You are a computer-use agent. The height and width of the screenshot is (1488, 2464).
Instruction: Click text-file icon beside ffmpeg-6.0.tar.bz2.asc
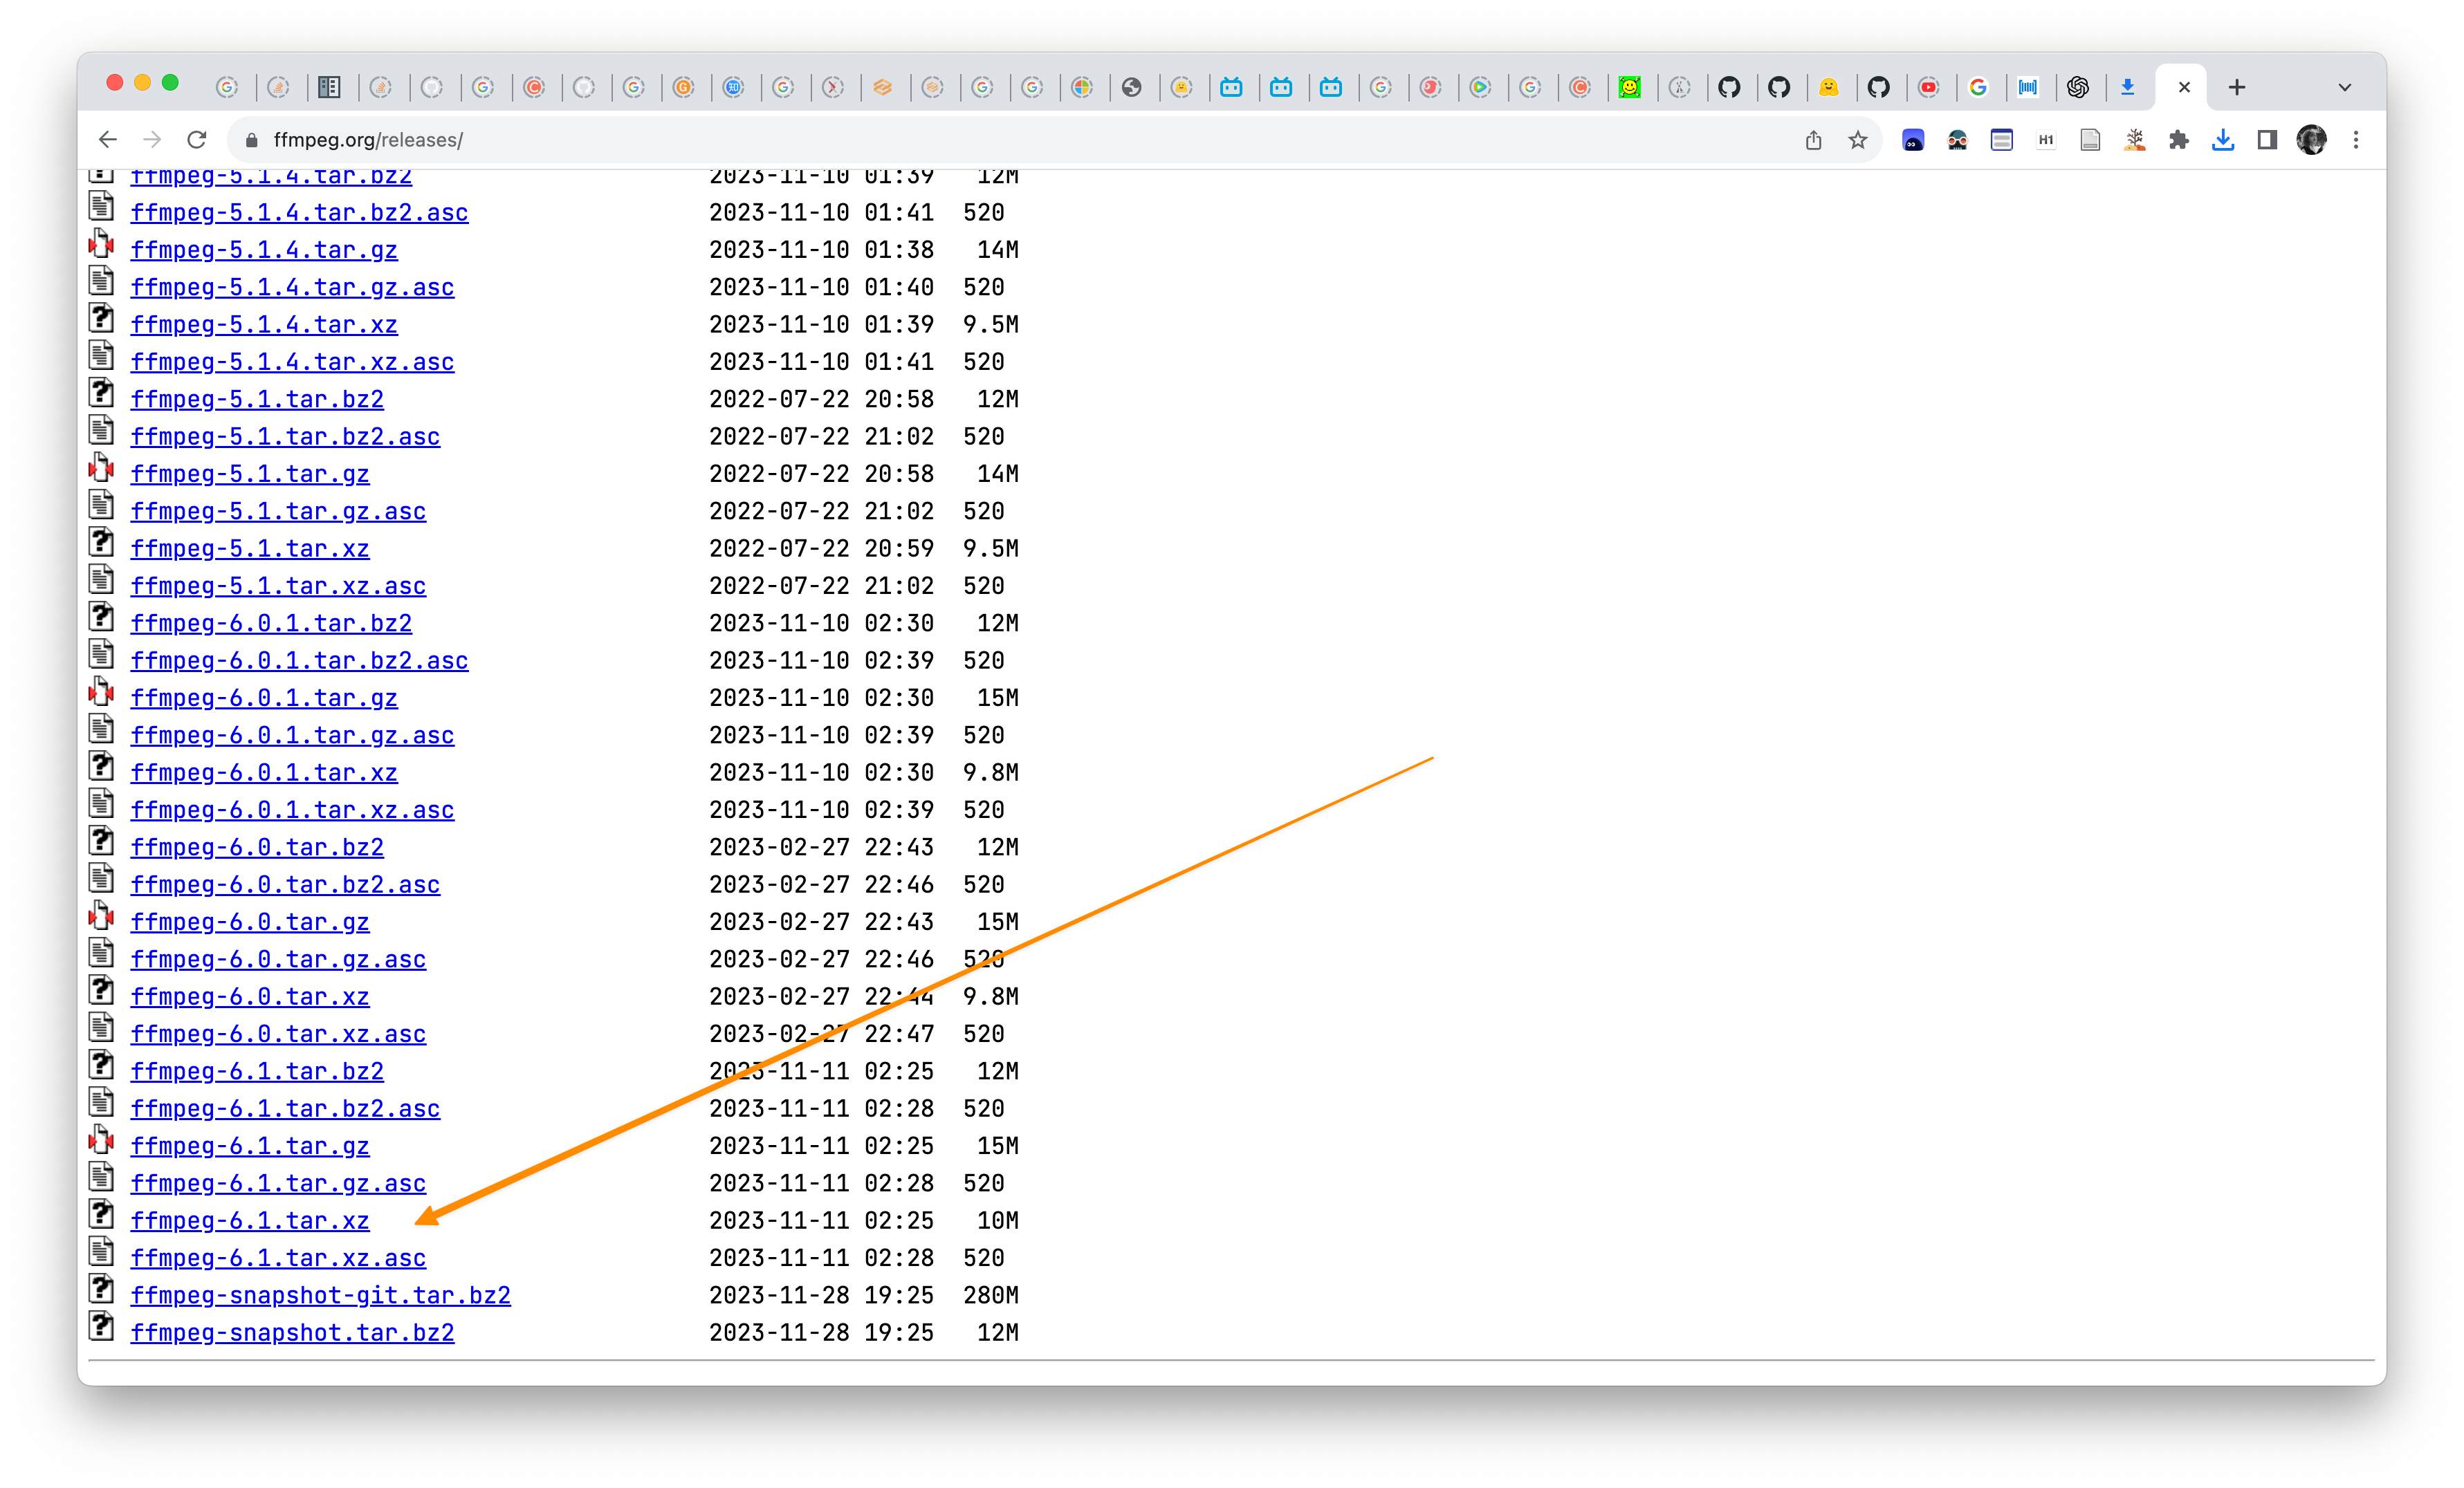pyautogui.click(x=101, y=878)
